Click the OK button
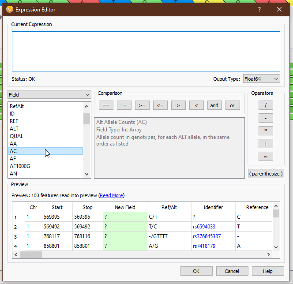 (x=196, y=271)
